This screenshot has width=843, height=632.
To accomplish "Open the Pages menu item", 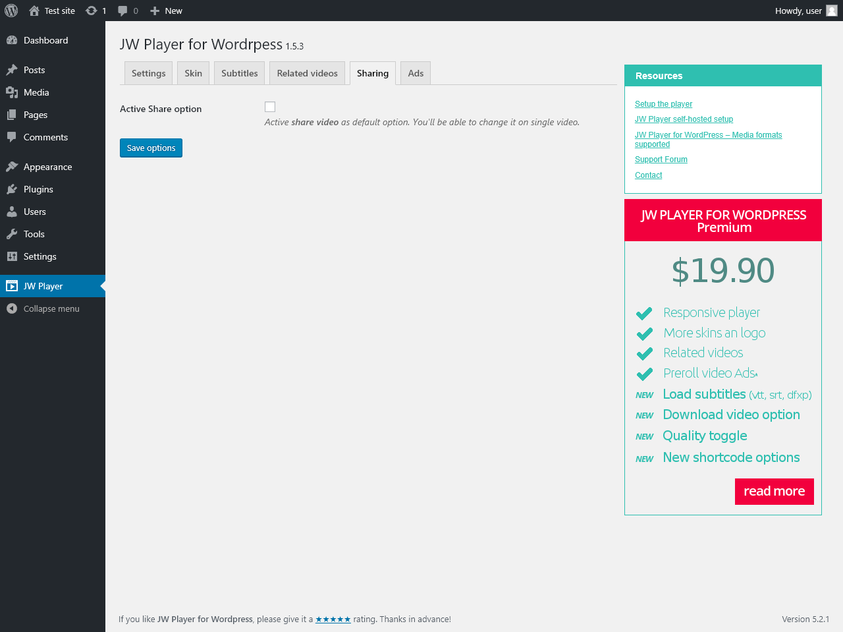I will click(x=53, y=115).
